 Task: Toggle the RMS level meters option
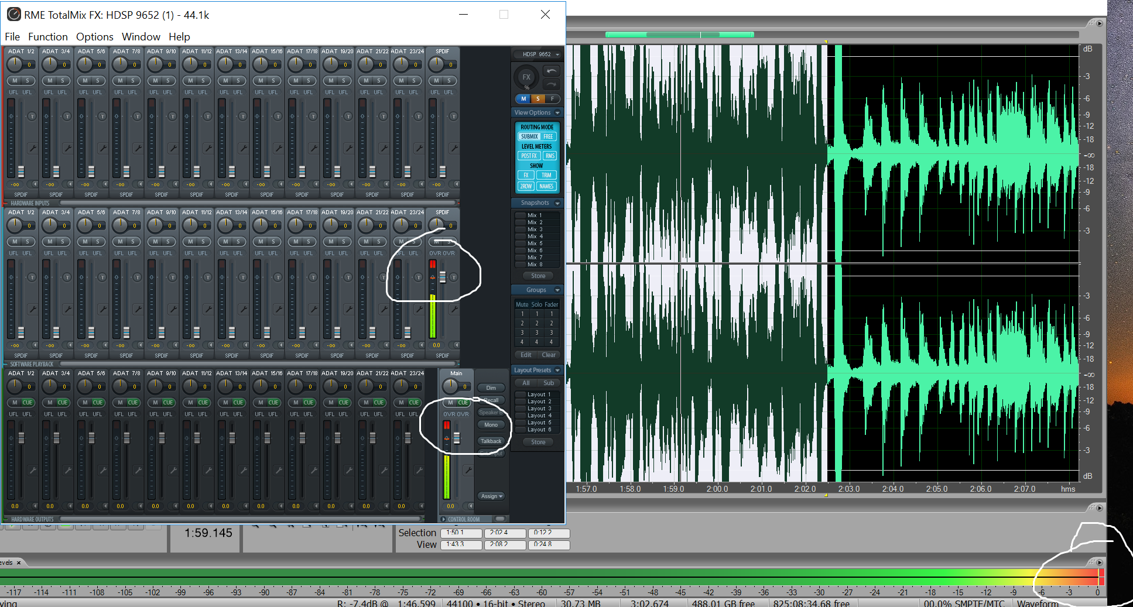(550, 156)
